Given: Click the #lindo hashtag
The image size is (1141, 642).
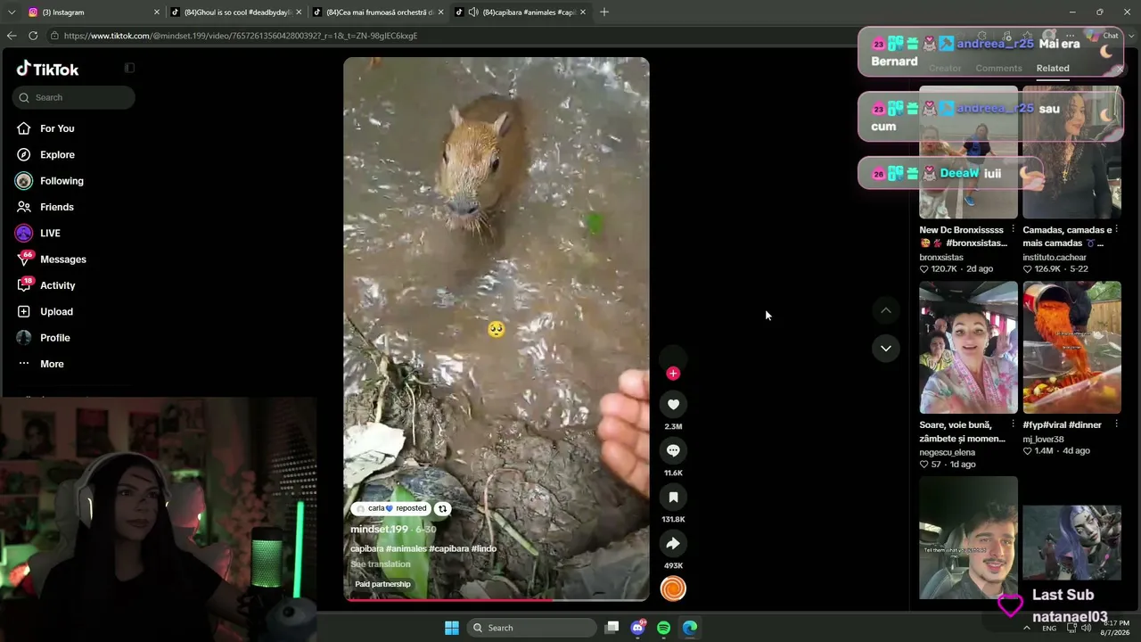Looking at the screenshot, I should [484, 548].
